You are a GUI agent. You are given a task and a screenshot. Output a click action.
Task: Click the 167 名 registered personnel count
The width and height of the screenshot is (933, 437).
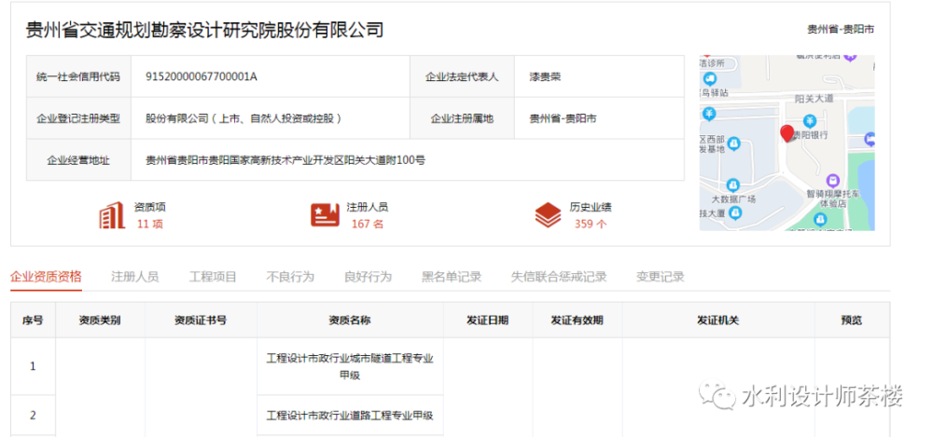point(368,225)
